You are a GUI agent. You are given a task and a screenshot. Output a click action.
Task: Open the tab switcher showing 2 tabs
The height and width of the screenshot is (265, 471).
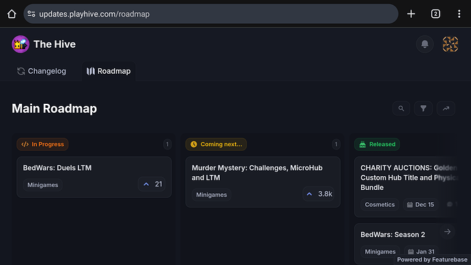click(436, 14)
